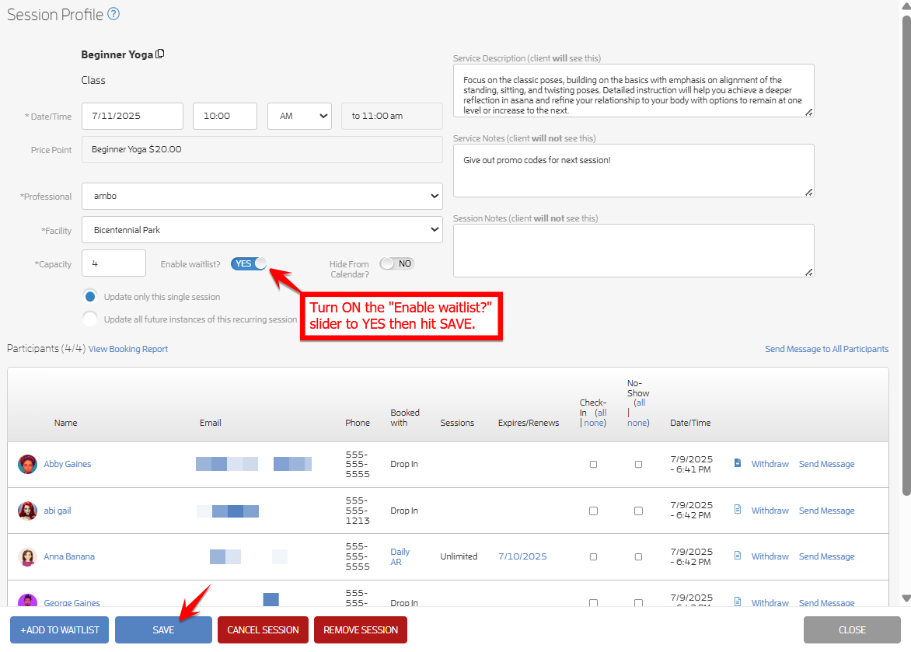The image size is (911, 652).
Task: Grab Service Description resize handle
Action: click(x=808, y=112)
